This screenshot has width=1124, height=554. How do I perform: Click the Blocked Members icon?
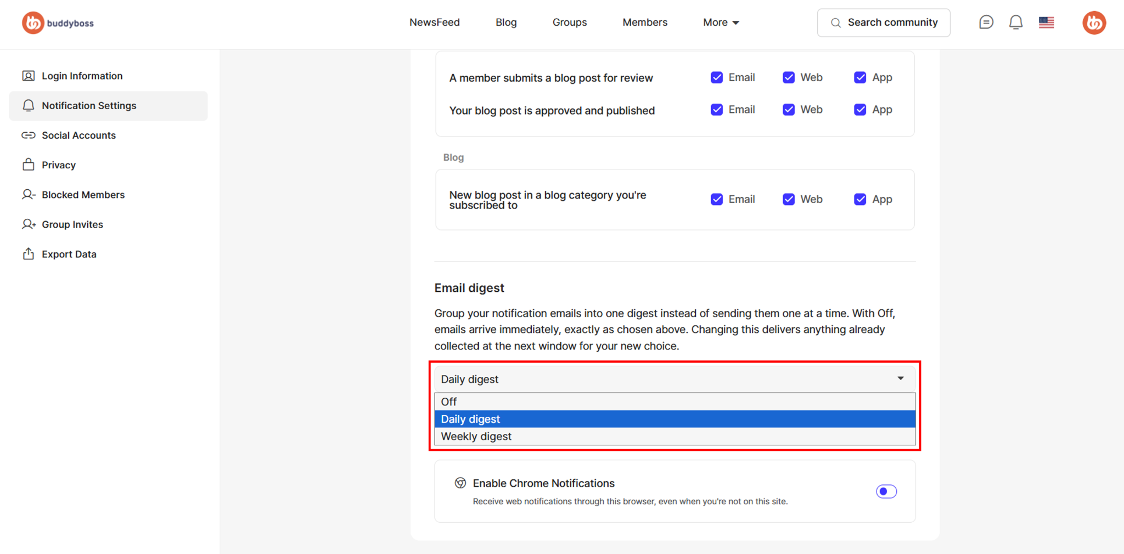click(29, 195)
